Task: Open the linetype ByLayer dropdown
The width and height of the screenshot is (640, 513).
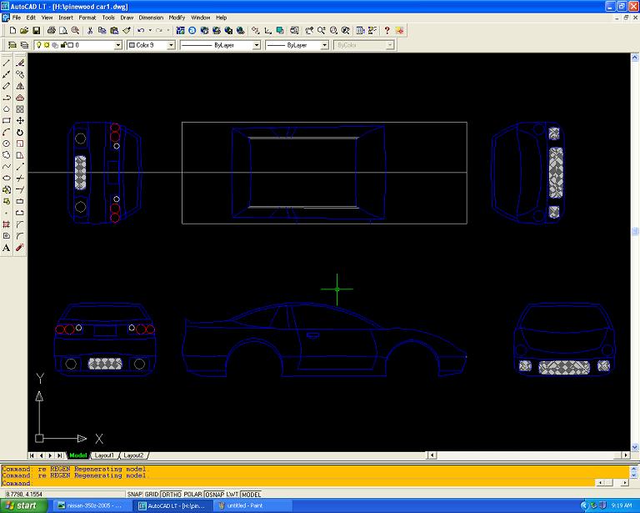Action: (257, 45)
